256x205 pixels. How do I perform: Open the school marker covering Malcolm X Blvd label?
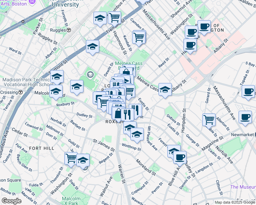pos(56,92)
